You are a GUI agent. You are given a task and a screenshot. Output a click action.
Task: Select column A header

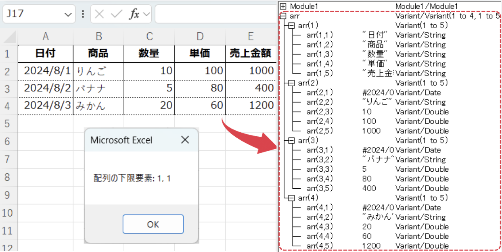(45, 36)
